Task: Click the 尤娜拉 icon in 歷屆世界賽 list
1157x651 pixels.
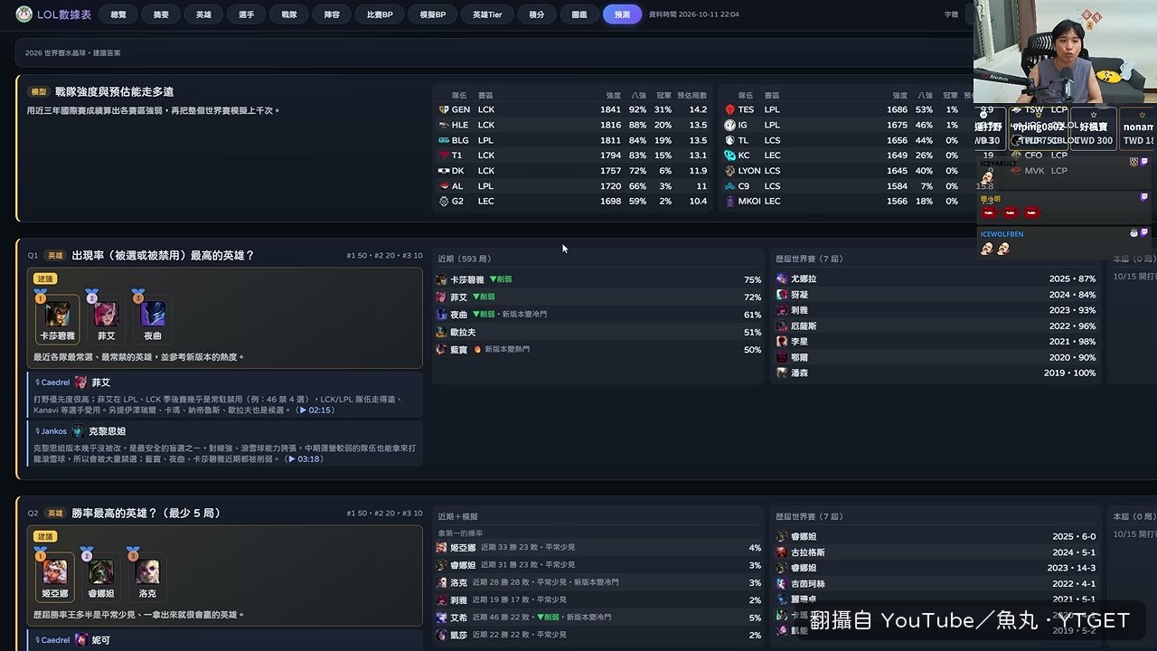Action: pos(782,279)
